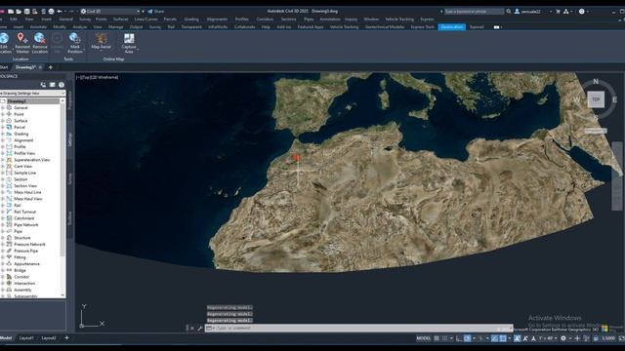Open the Surfaces menu
625x351 pixels.
[120, 19]
